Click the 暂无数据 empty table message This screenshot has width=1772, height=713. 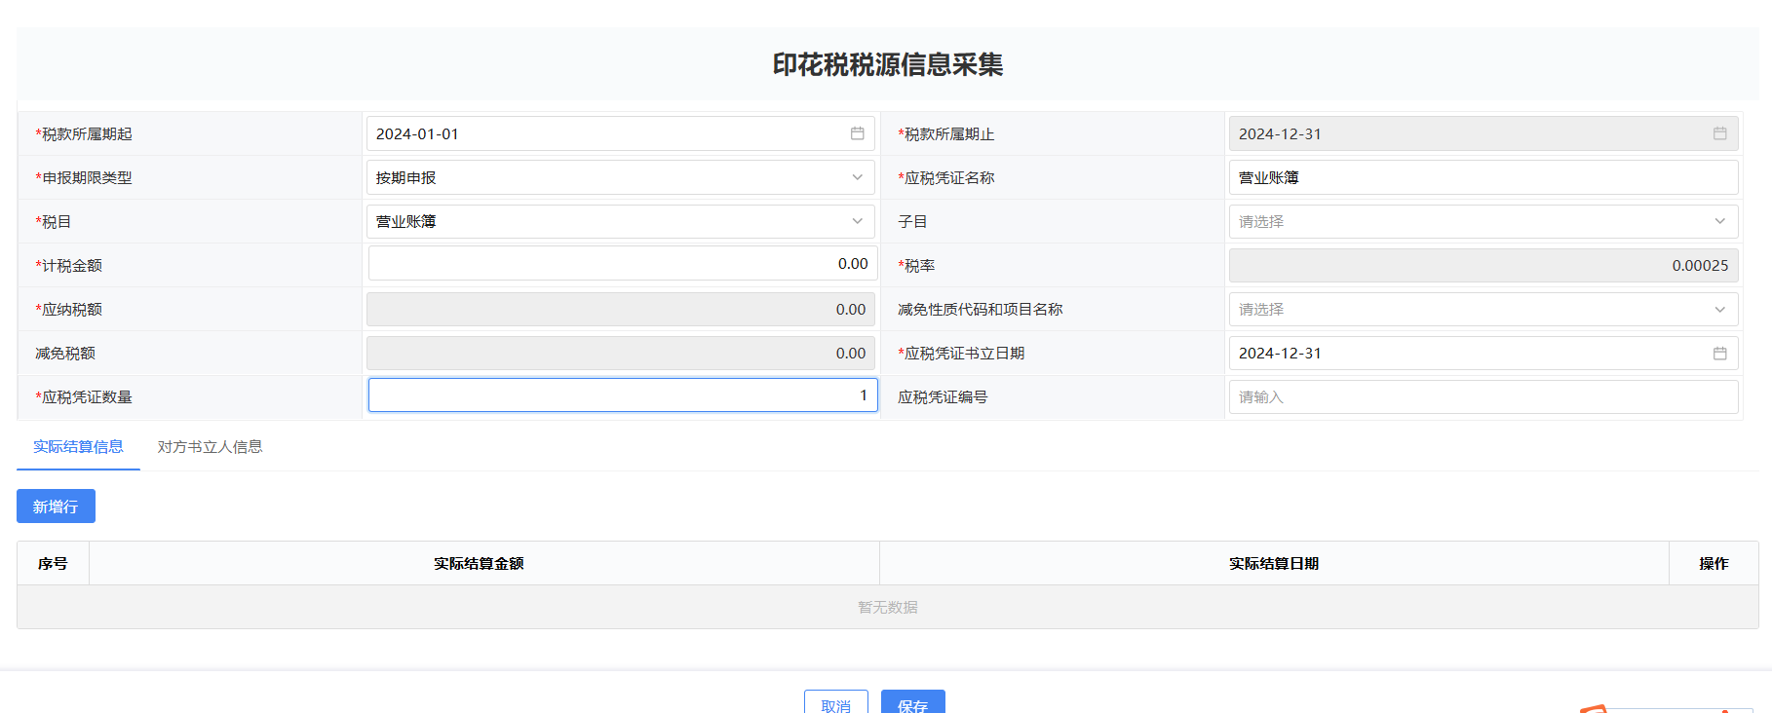coord(887,607)
